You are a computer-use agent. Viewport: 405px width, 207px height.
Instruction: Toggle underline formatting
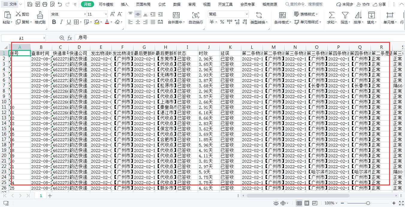[x=69, y=22]
